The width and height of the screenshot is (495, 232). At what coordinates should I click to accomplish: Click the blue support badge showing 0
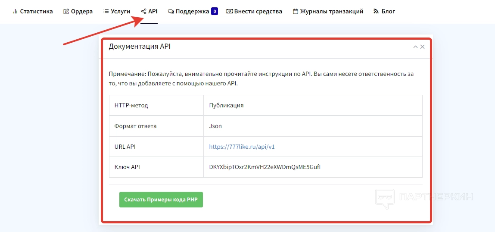215,12
